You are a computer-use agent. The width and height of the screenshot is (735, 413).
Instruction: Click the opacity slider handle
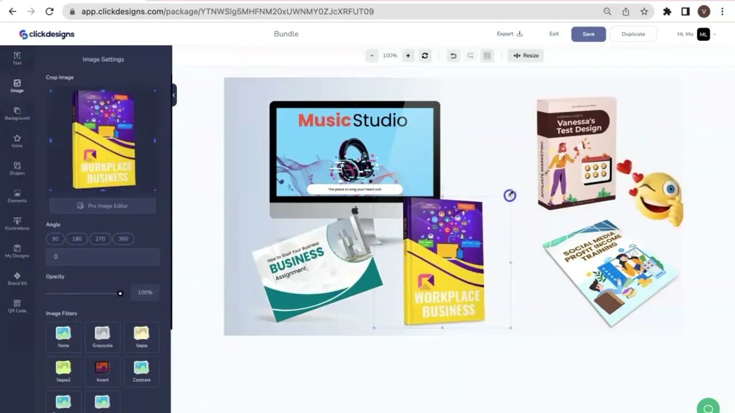tap(120, 294)
